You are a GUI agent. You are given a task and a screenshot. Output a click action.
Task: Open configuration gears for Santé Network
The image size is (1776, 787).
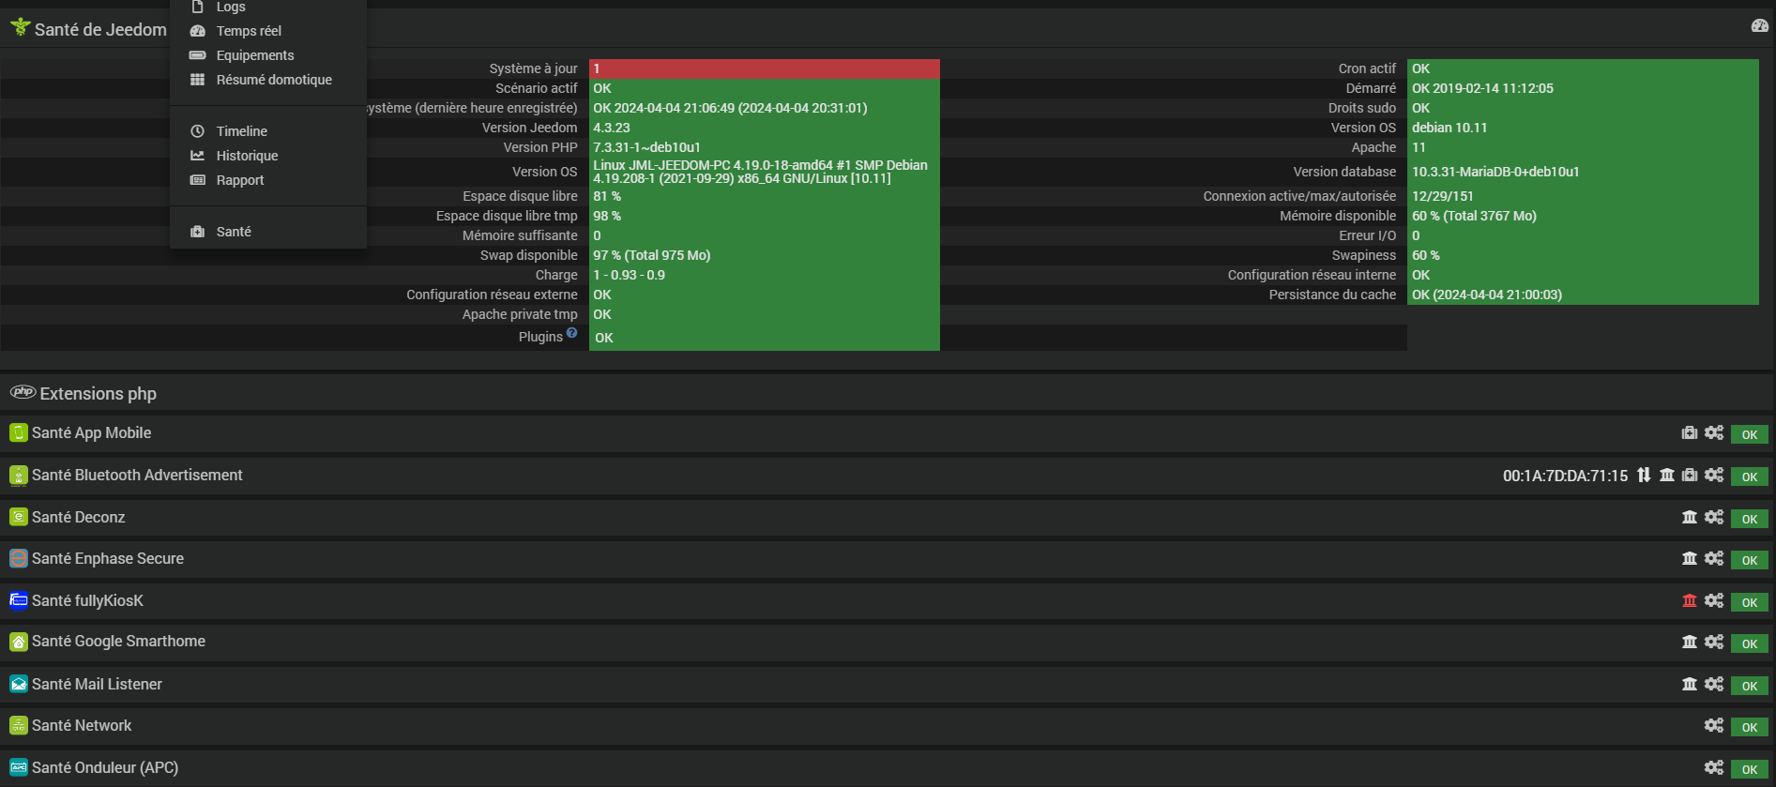[1714, 725]
